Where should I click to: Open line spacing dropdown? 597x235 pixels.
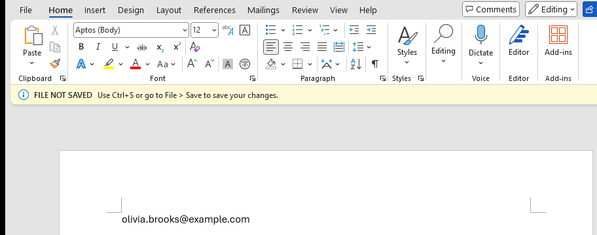pos(369,48)
